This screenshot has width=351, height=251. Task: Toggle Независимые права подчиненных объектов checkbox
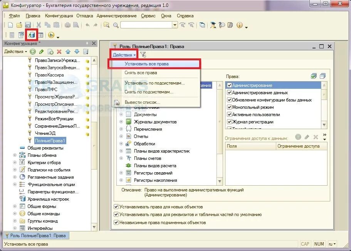click(x=116, y=223)
